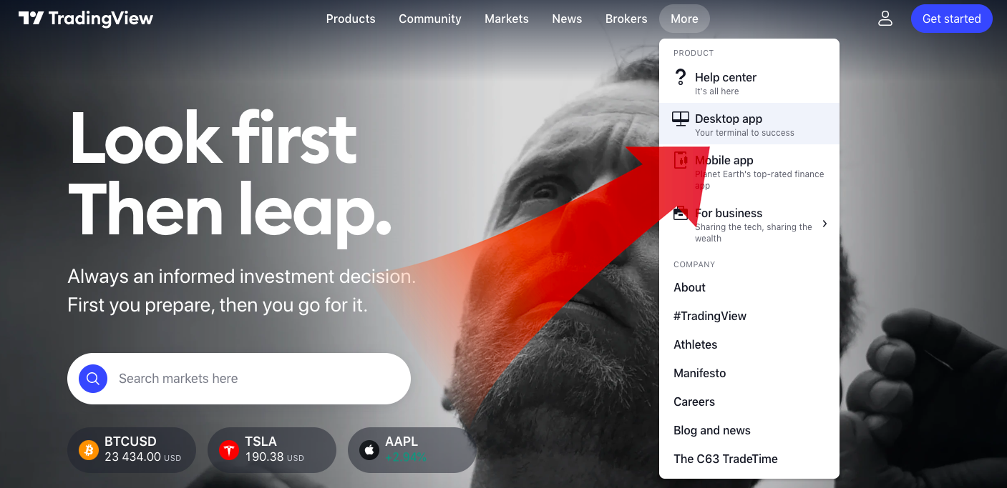Screen dimensions: 1007x488
Task: Open the Community navigation menu
Action: (x=430, y=19)
